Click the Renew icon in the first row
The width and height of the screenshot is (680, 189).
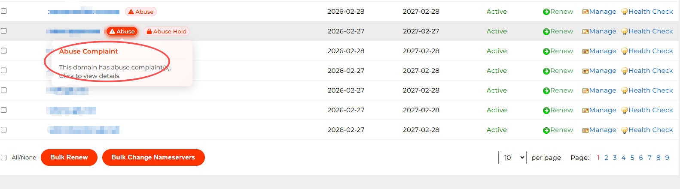coord(546,12)
